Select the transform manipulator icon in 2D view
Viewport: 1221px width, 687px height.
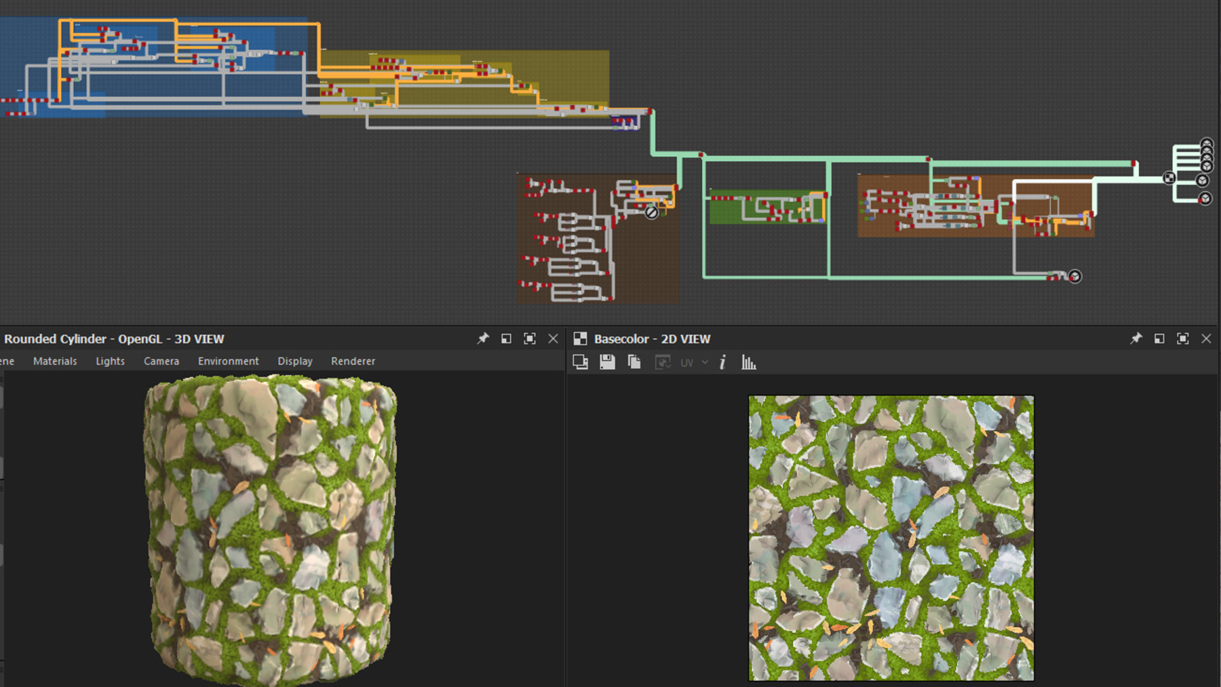(661, 362)
